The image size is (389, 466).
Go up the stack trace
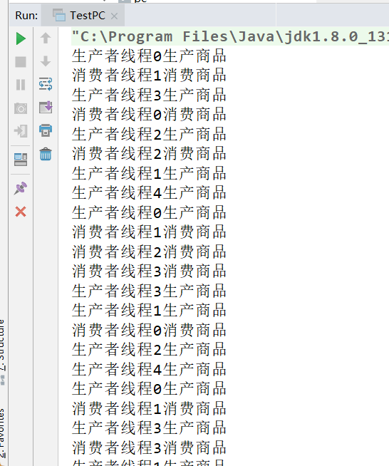click(46, 38)
